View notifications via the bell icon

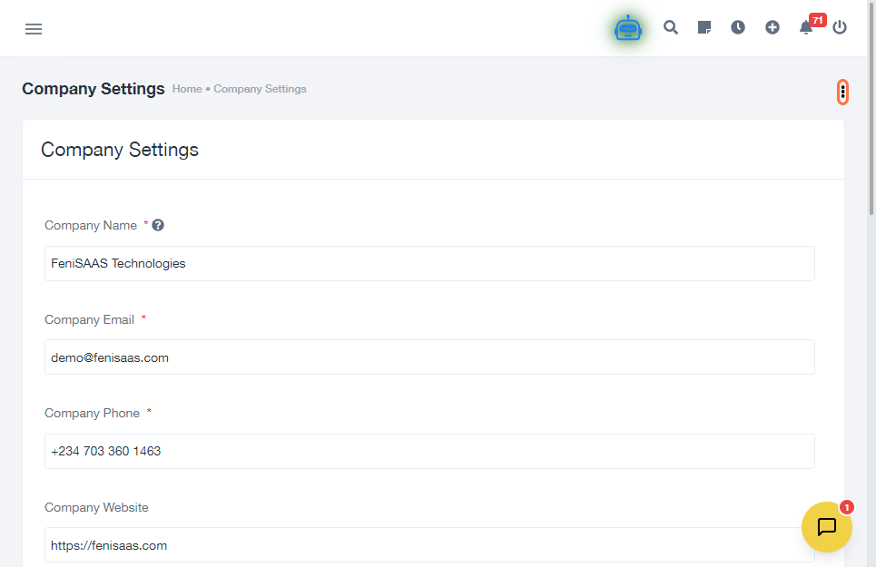click(x=806, y=27)
